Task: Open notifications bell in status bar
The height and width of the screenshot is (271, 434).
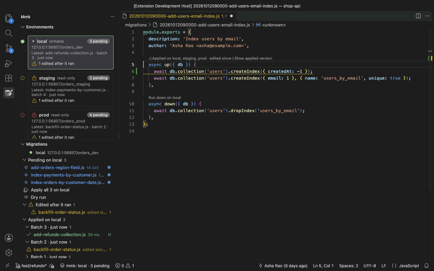Action: click(427, 266)
